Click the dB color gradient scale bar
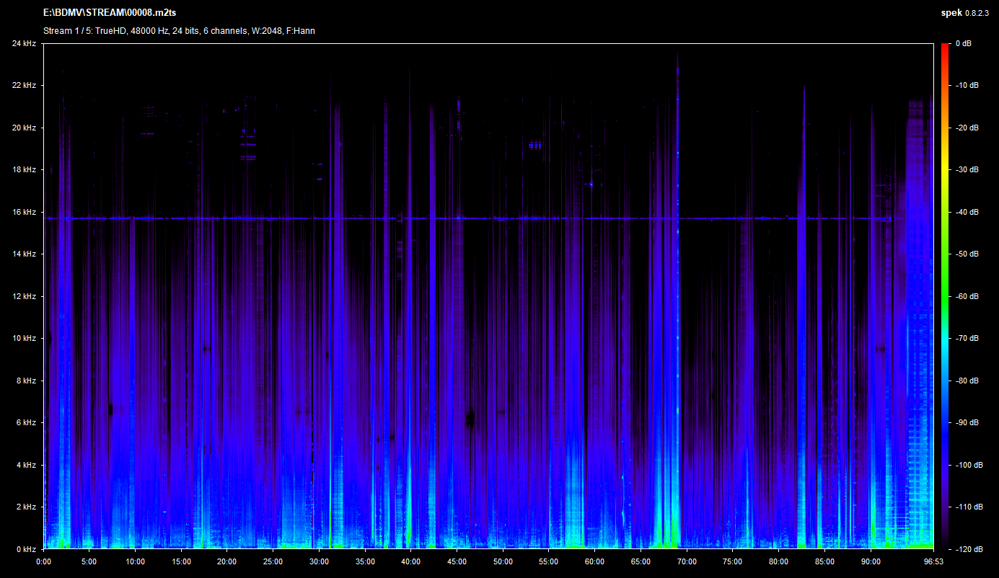 (945, 295)
